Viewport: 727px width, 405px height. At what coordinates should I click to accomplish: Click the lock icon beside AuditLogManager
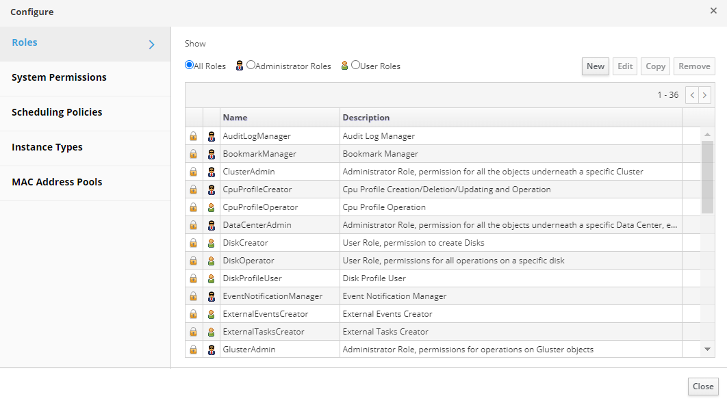[x=193, y=136]
